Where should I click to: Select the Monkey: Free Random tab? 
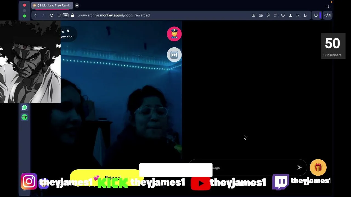point(52,5)
